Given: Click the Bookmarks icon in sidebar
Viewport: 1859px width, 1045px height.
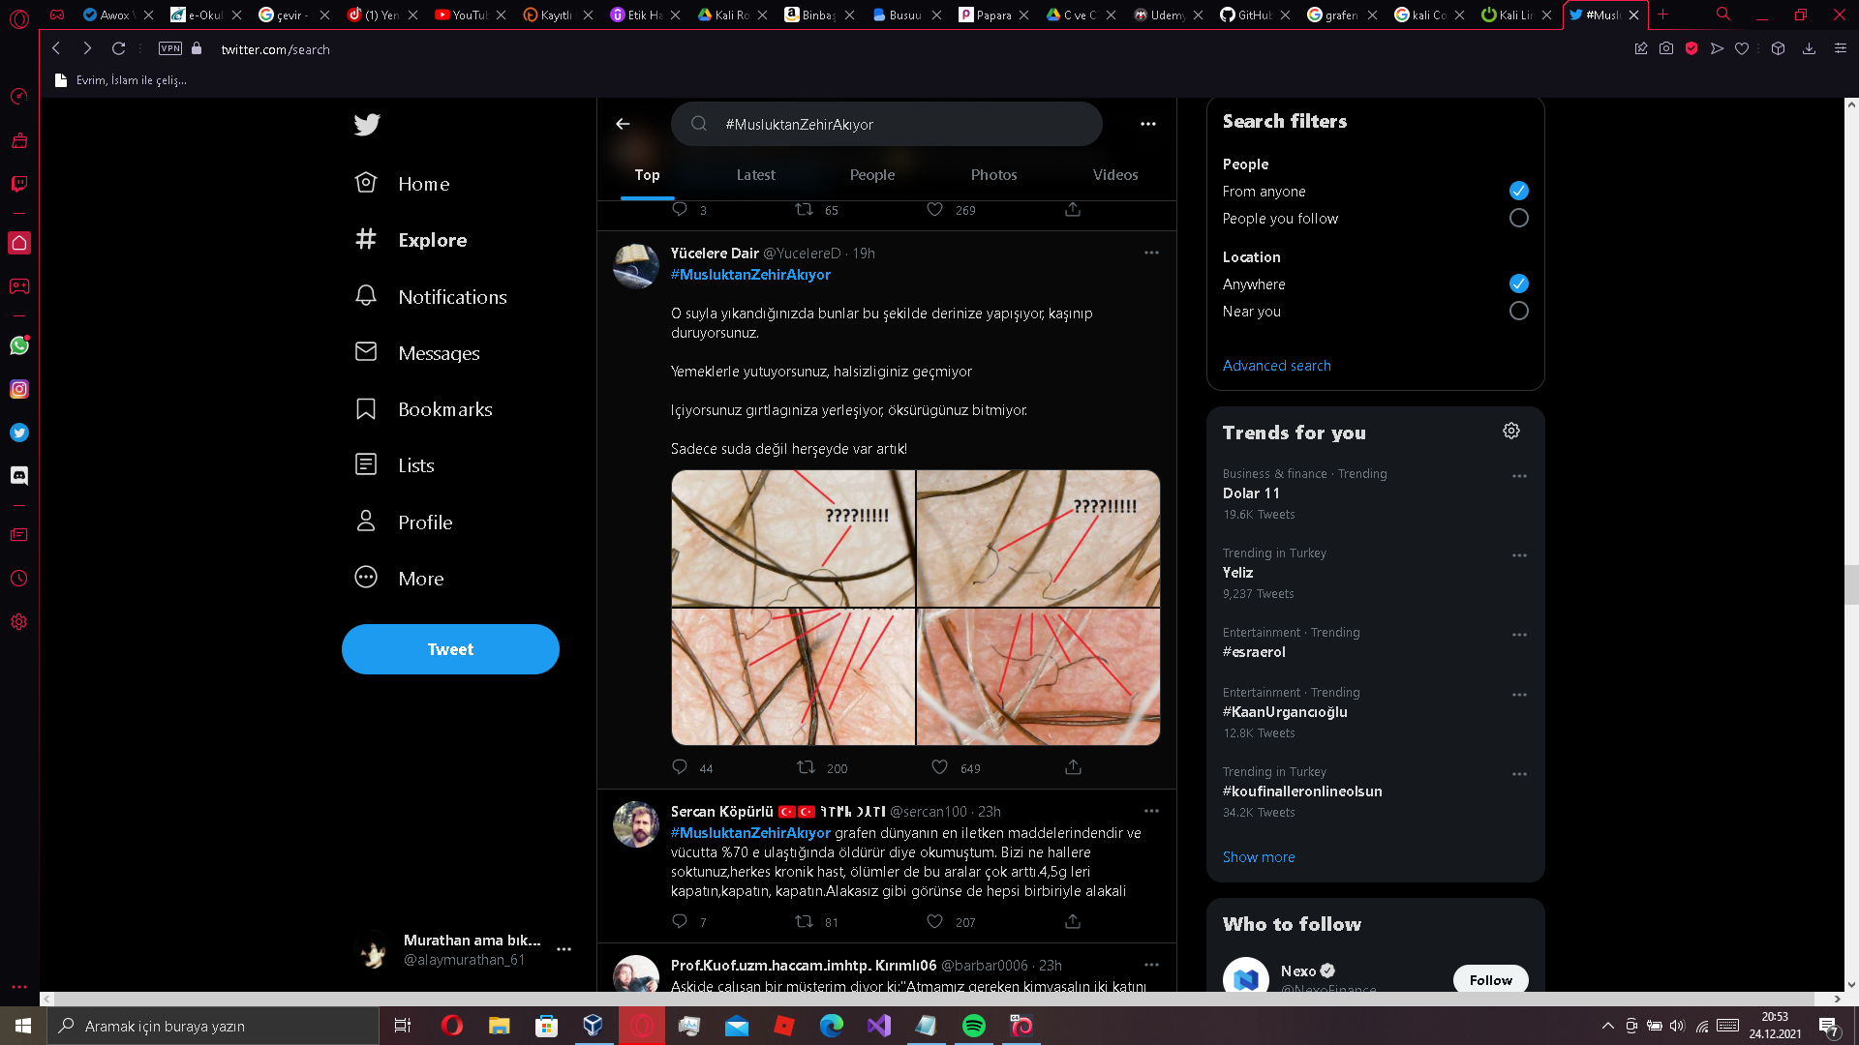Looking at the screenshot, I should pos(368,408).
